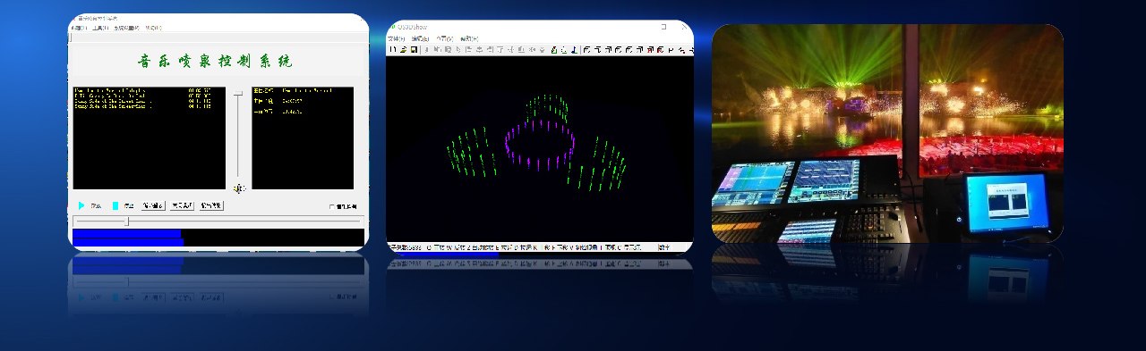Click the speaker icon below the vertical volume slider
This screenshot has height=351, width=1146.
point(238,188)
